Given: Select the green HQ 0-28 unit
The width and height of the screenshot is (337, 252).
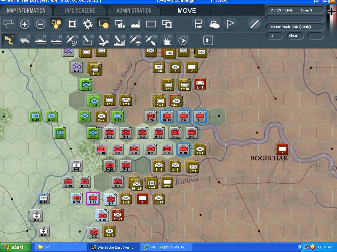Looking at the screenshot, I should point(52,117).
